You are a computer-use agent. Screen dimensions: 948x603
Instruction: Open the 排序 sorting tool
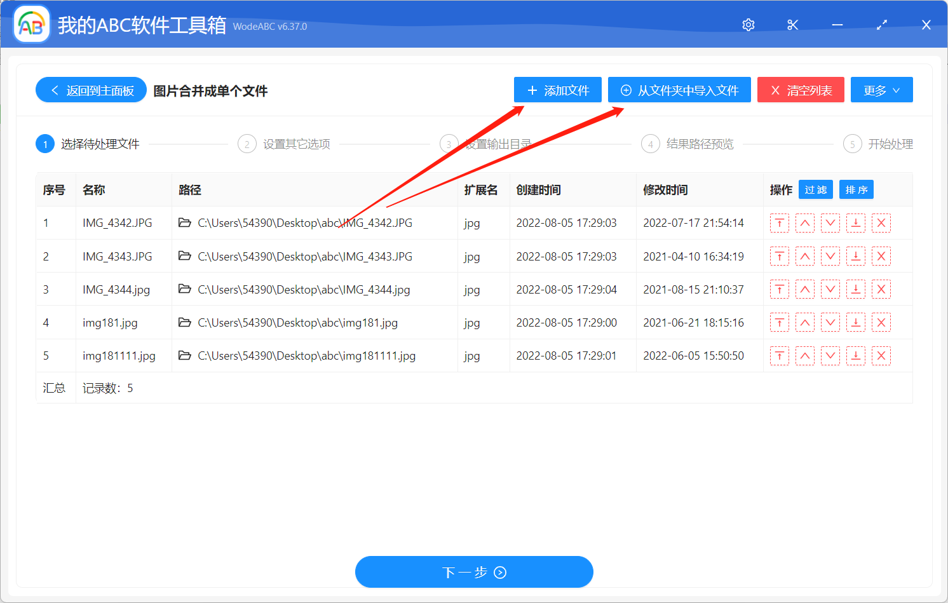tap(856, 189)
